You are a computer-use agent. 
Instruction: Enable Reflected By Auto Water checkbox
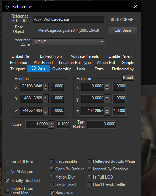click(x=90, y=161)
